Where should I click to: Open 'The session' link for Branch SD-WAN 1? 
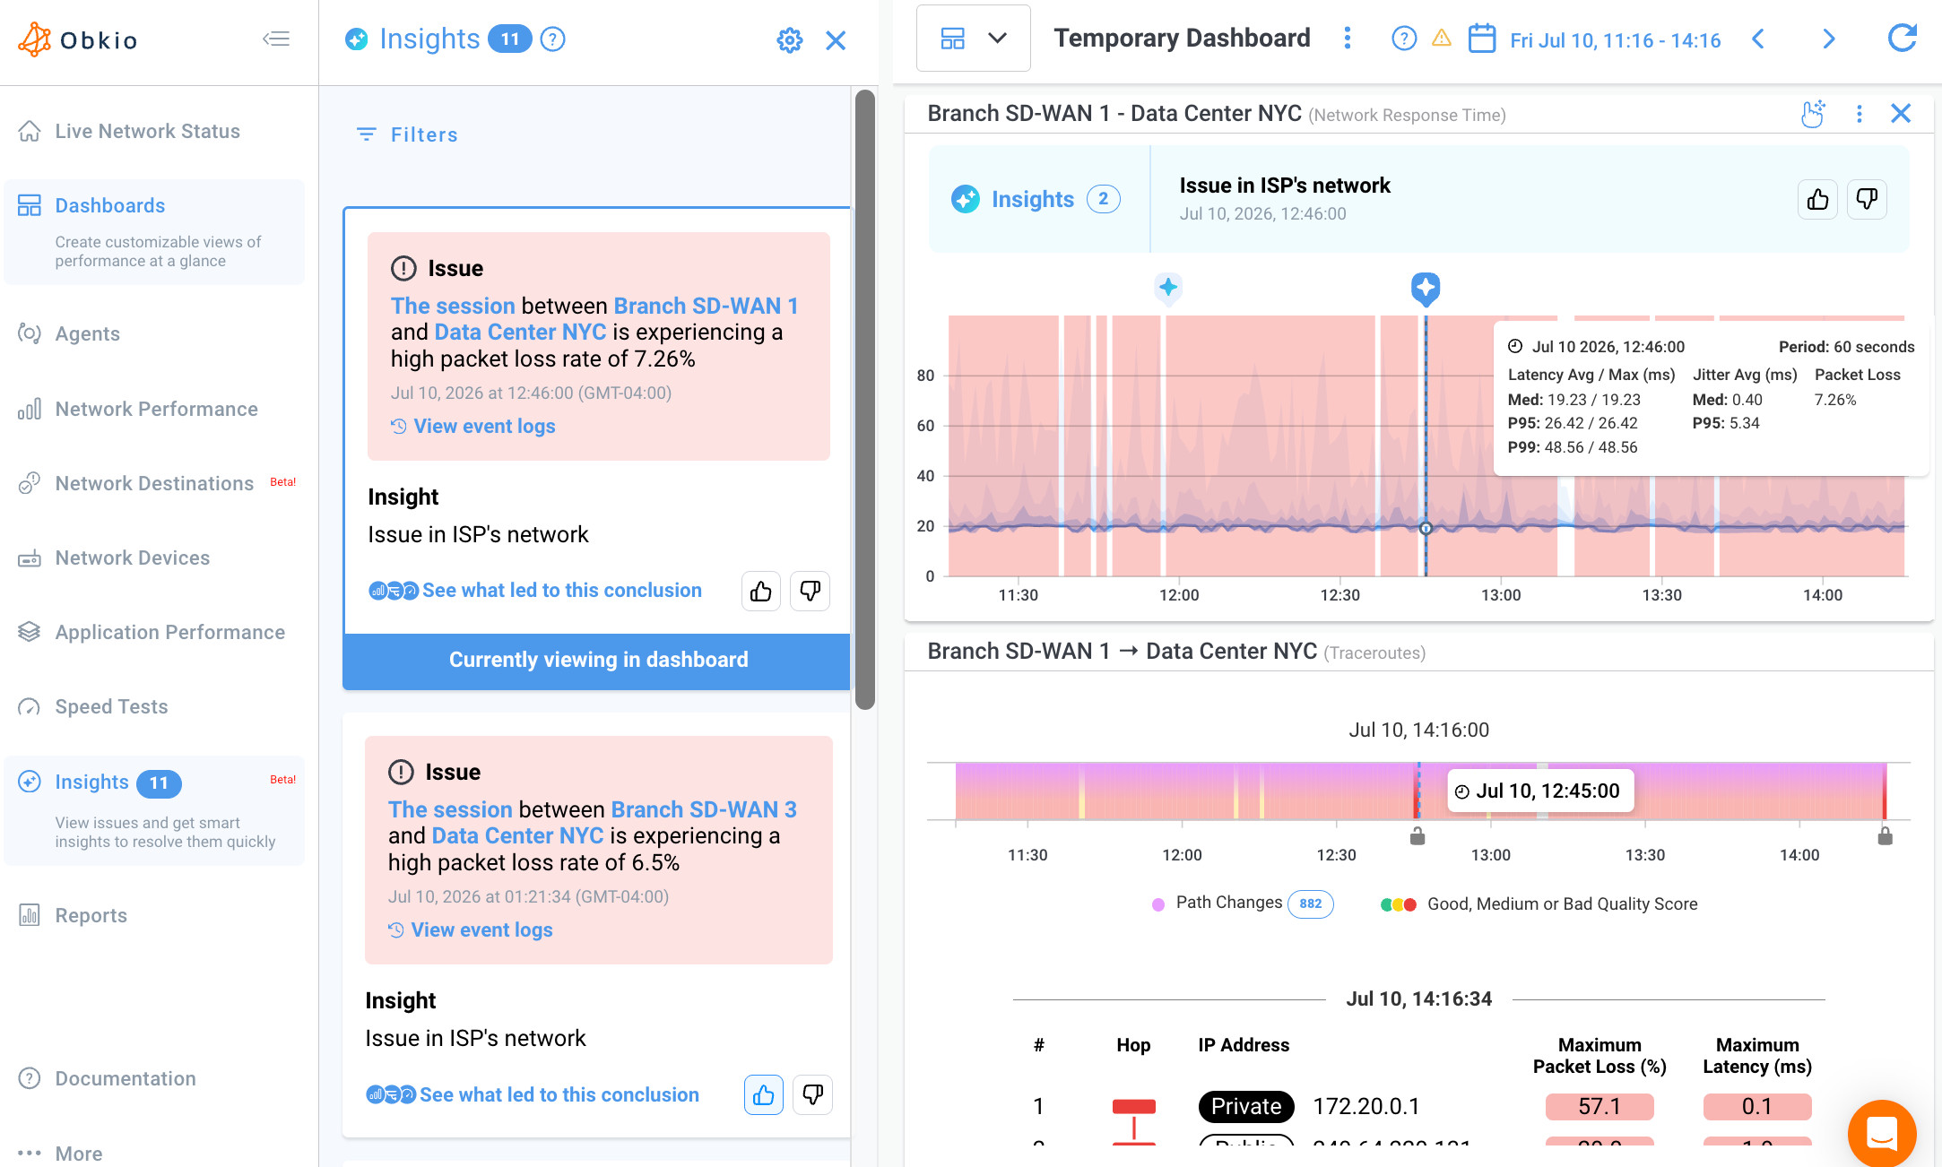point(453,306)
